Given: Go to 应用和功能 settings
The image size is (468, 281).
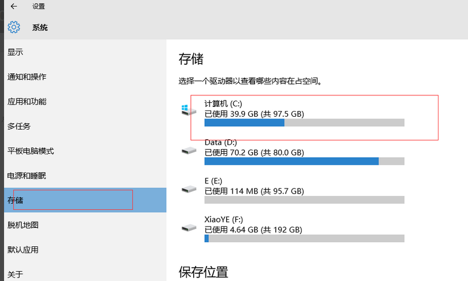Looking at the screenshot, I should pos(27,102).
